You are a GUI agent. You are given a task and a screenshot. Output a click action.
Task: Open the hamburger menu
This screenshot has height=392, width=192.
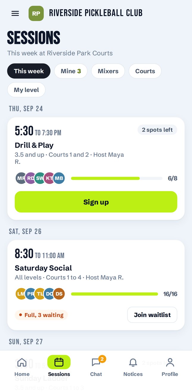15,13
